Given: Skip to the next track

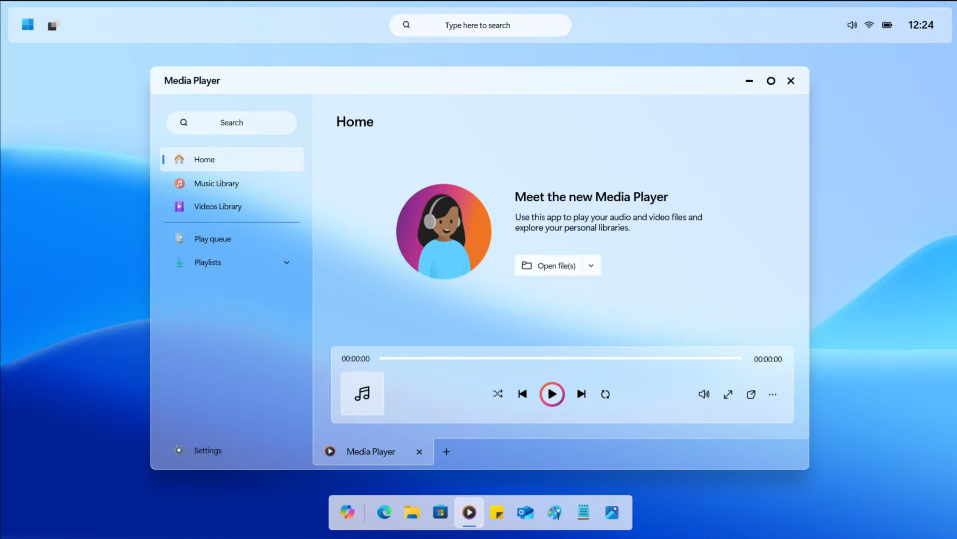Looking at the screenshot, I should 581,394.
